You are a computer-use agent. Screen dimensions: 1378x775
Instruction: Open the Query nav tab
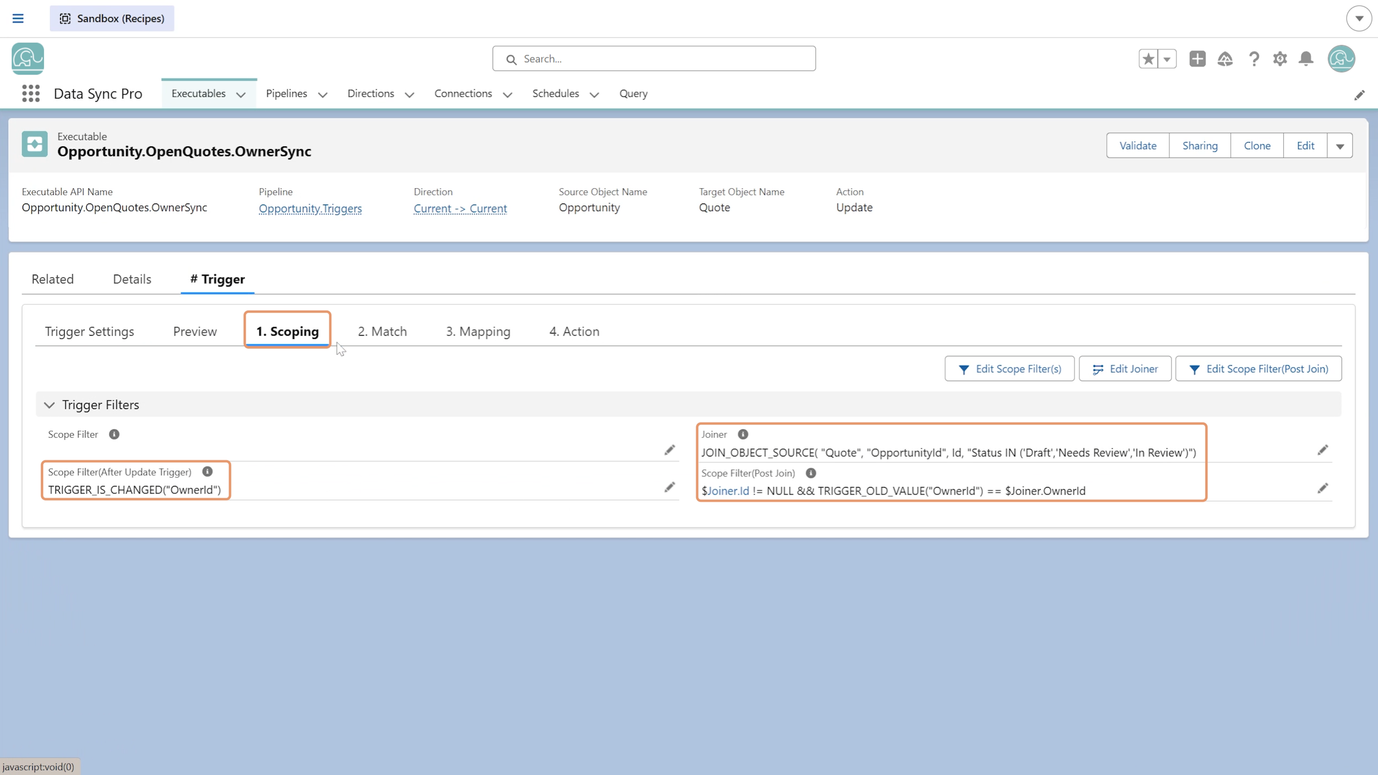pos(633,94)
